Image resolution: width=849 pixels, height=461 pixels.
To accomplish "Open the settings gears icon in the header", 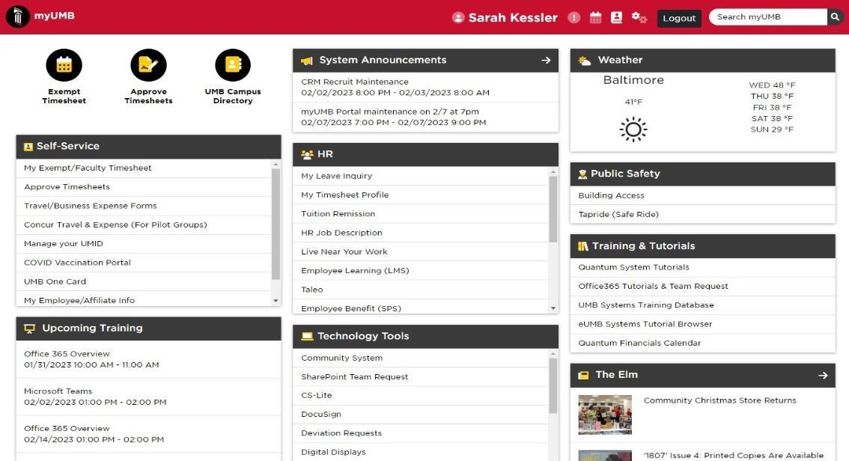I will (x=638, y=16).
